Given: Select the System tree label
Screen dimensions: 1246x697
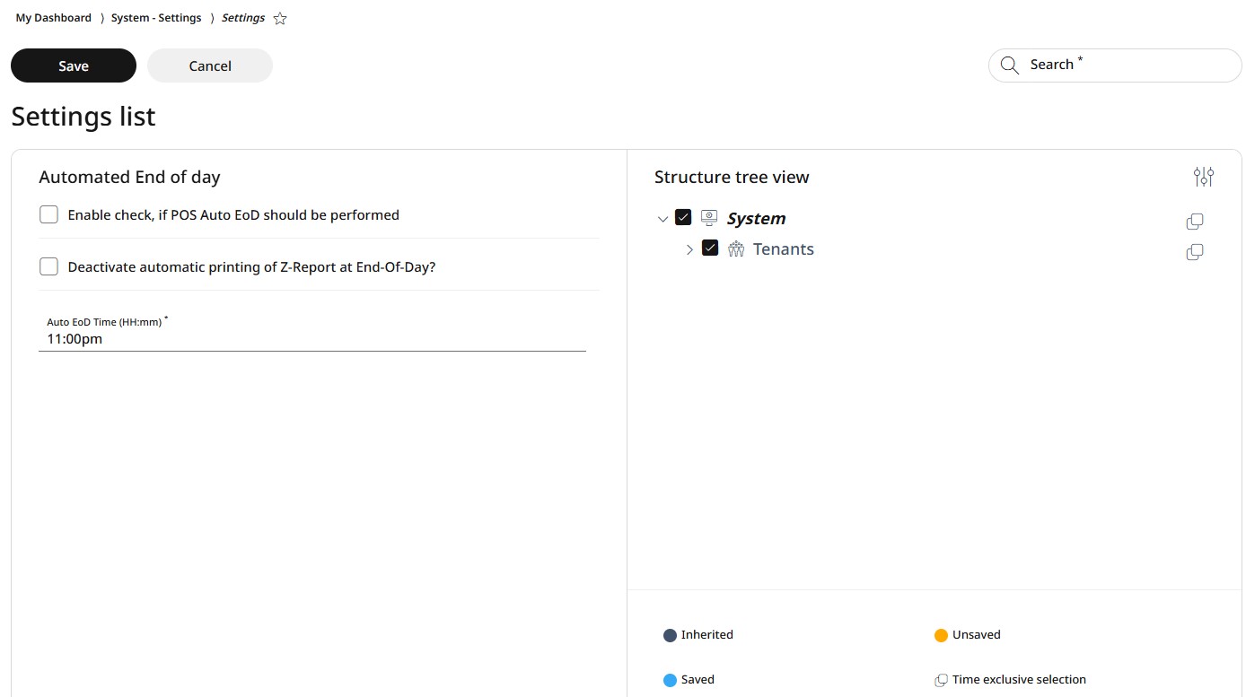Looking at the screenshot, I should [x=756, y=218].
